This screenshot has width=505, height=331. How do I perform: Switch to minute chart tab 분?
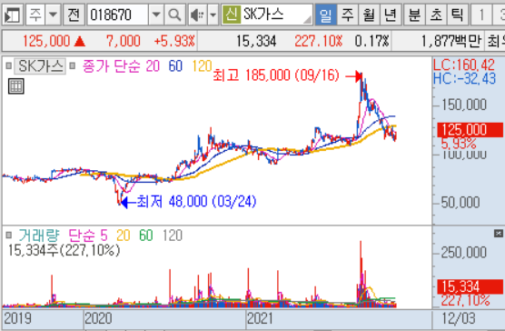[414, 15]
